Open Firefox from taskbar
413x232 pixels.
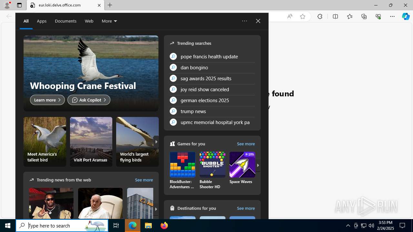[164, 226]
